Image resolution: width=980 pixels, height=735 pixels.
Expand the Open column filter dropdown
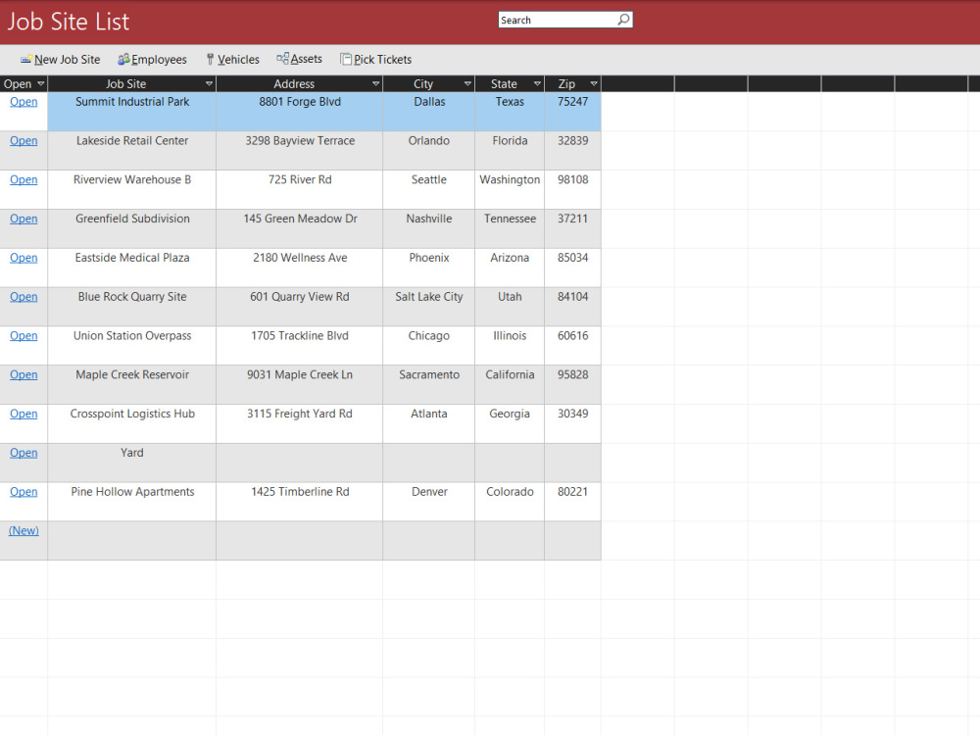point(40,83)
